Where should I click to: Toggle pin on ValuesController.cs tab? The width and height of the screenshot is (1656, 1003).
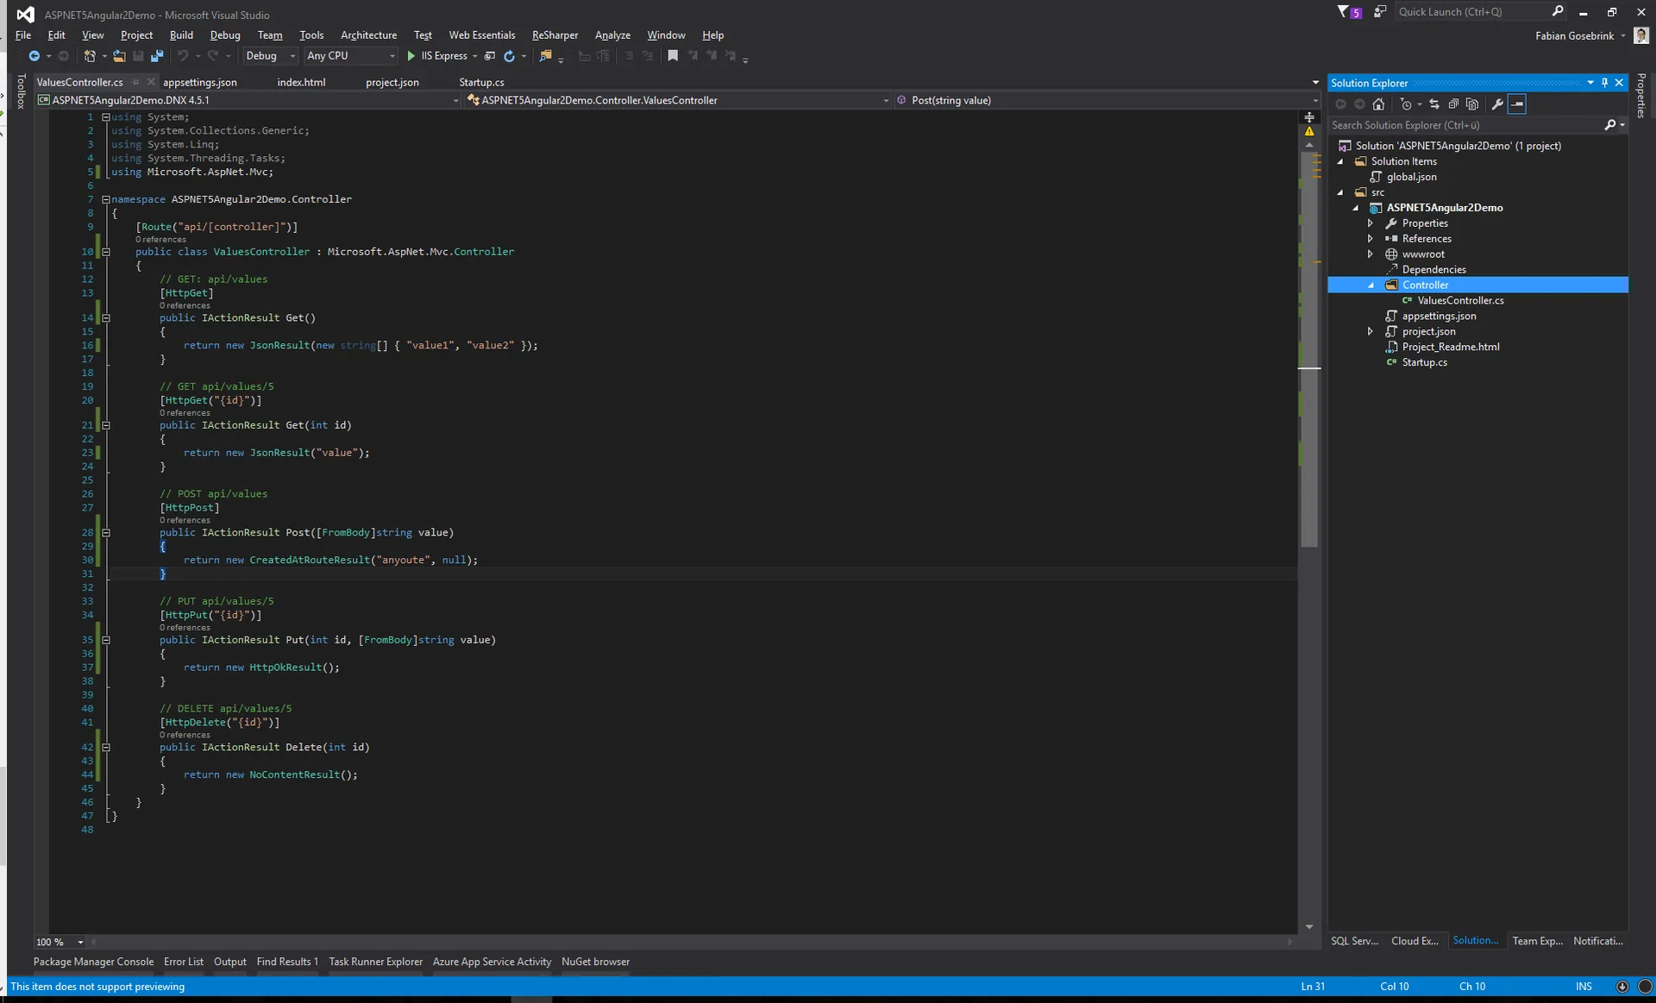(137, 82)
